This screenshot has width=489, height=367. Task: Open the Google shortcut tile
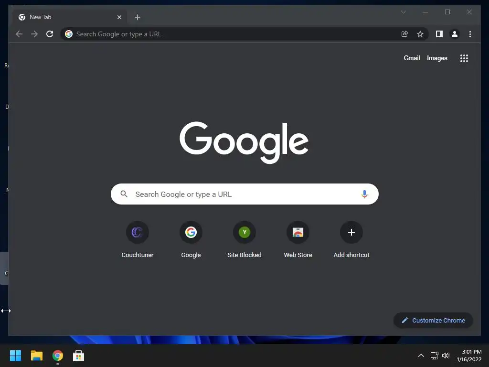click(191, 240)
